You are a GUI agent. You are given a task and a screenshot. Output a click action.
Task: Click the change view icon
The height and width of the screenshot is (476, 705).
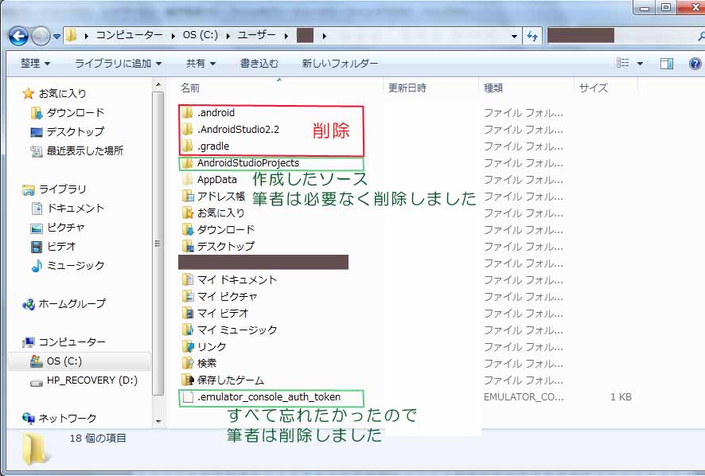click(623, 63)
